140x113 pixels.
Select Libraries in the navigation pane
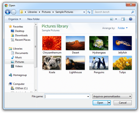point(18,49)
